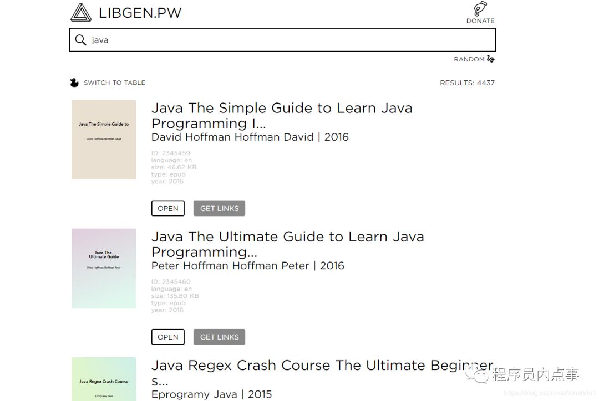
Task: Click ID: 2345460 text
Action: coord(171,281)
